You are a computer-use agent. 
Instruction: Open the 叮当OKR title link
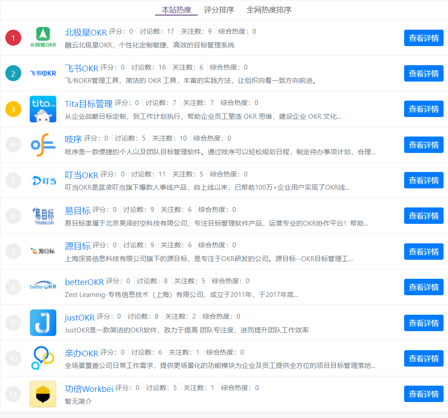82,175
